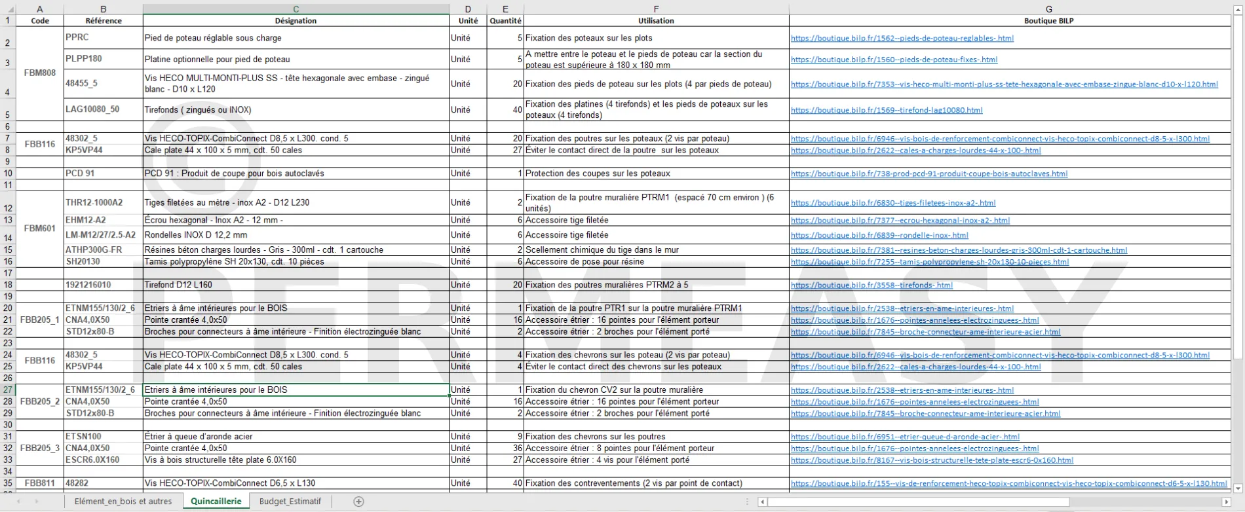Select column B header
This screenshot has width=1245, height=512.
click(104, 9)
